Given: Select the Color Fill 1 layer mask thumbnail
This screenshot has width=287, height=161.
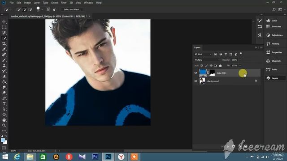Looking at the screenshot, I should click(x=212, y=73).
